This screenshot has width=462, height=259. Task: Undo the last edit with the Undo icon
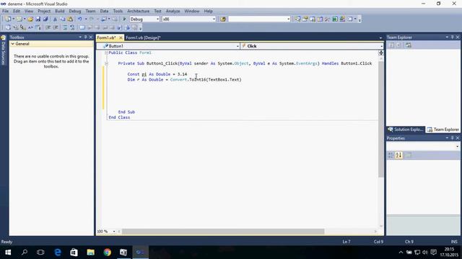79,19
